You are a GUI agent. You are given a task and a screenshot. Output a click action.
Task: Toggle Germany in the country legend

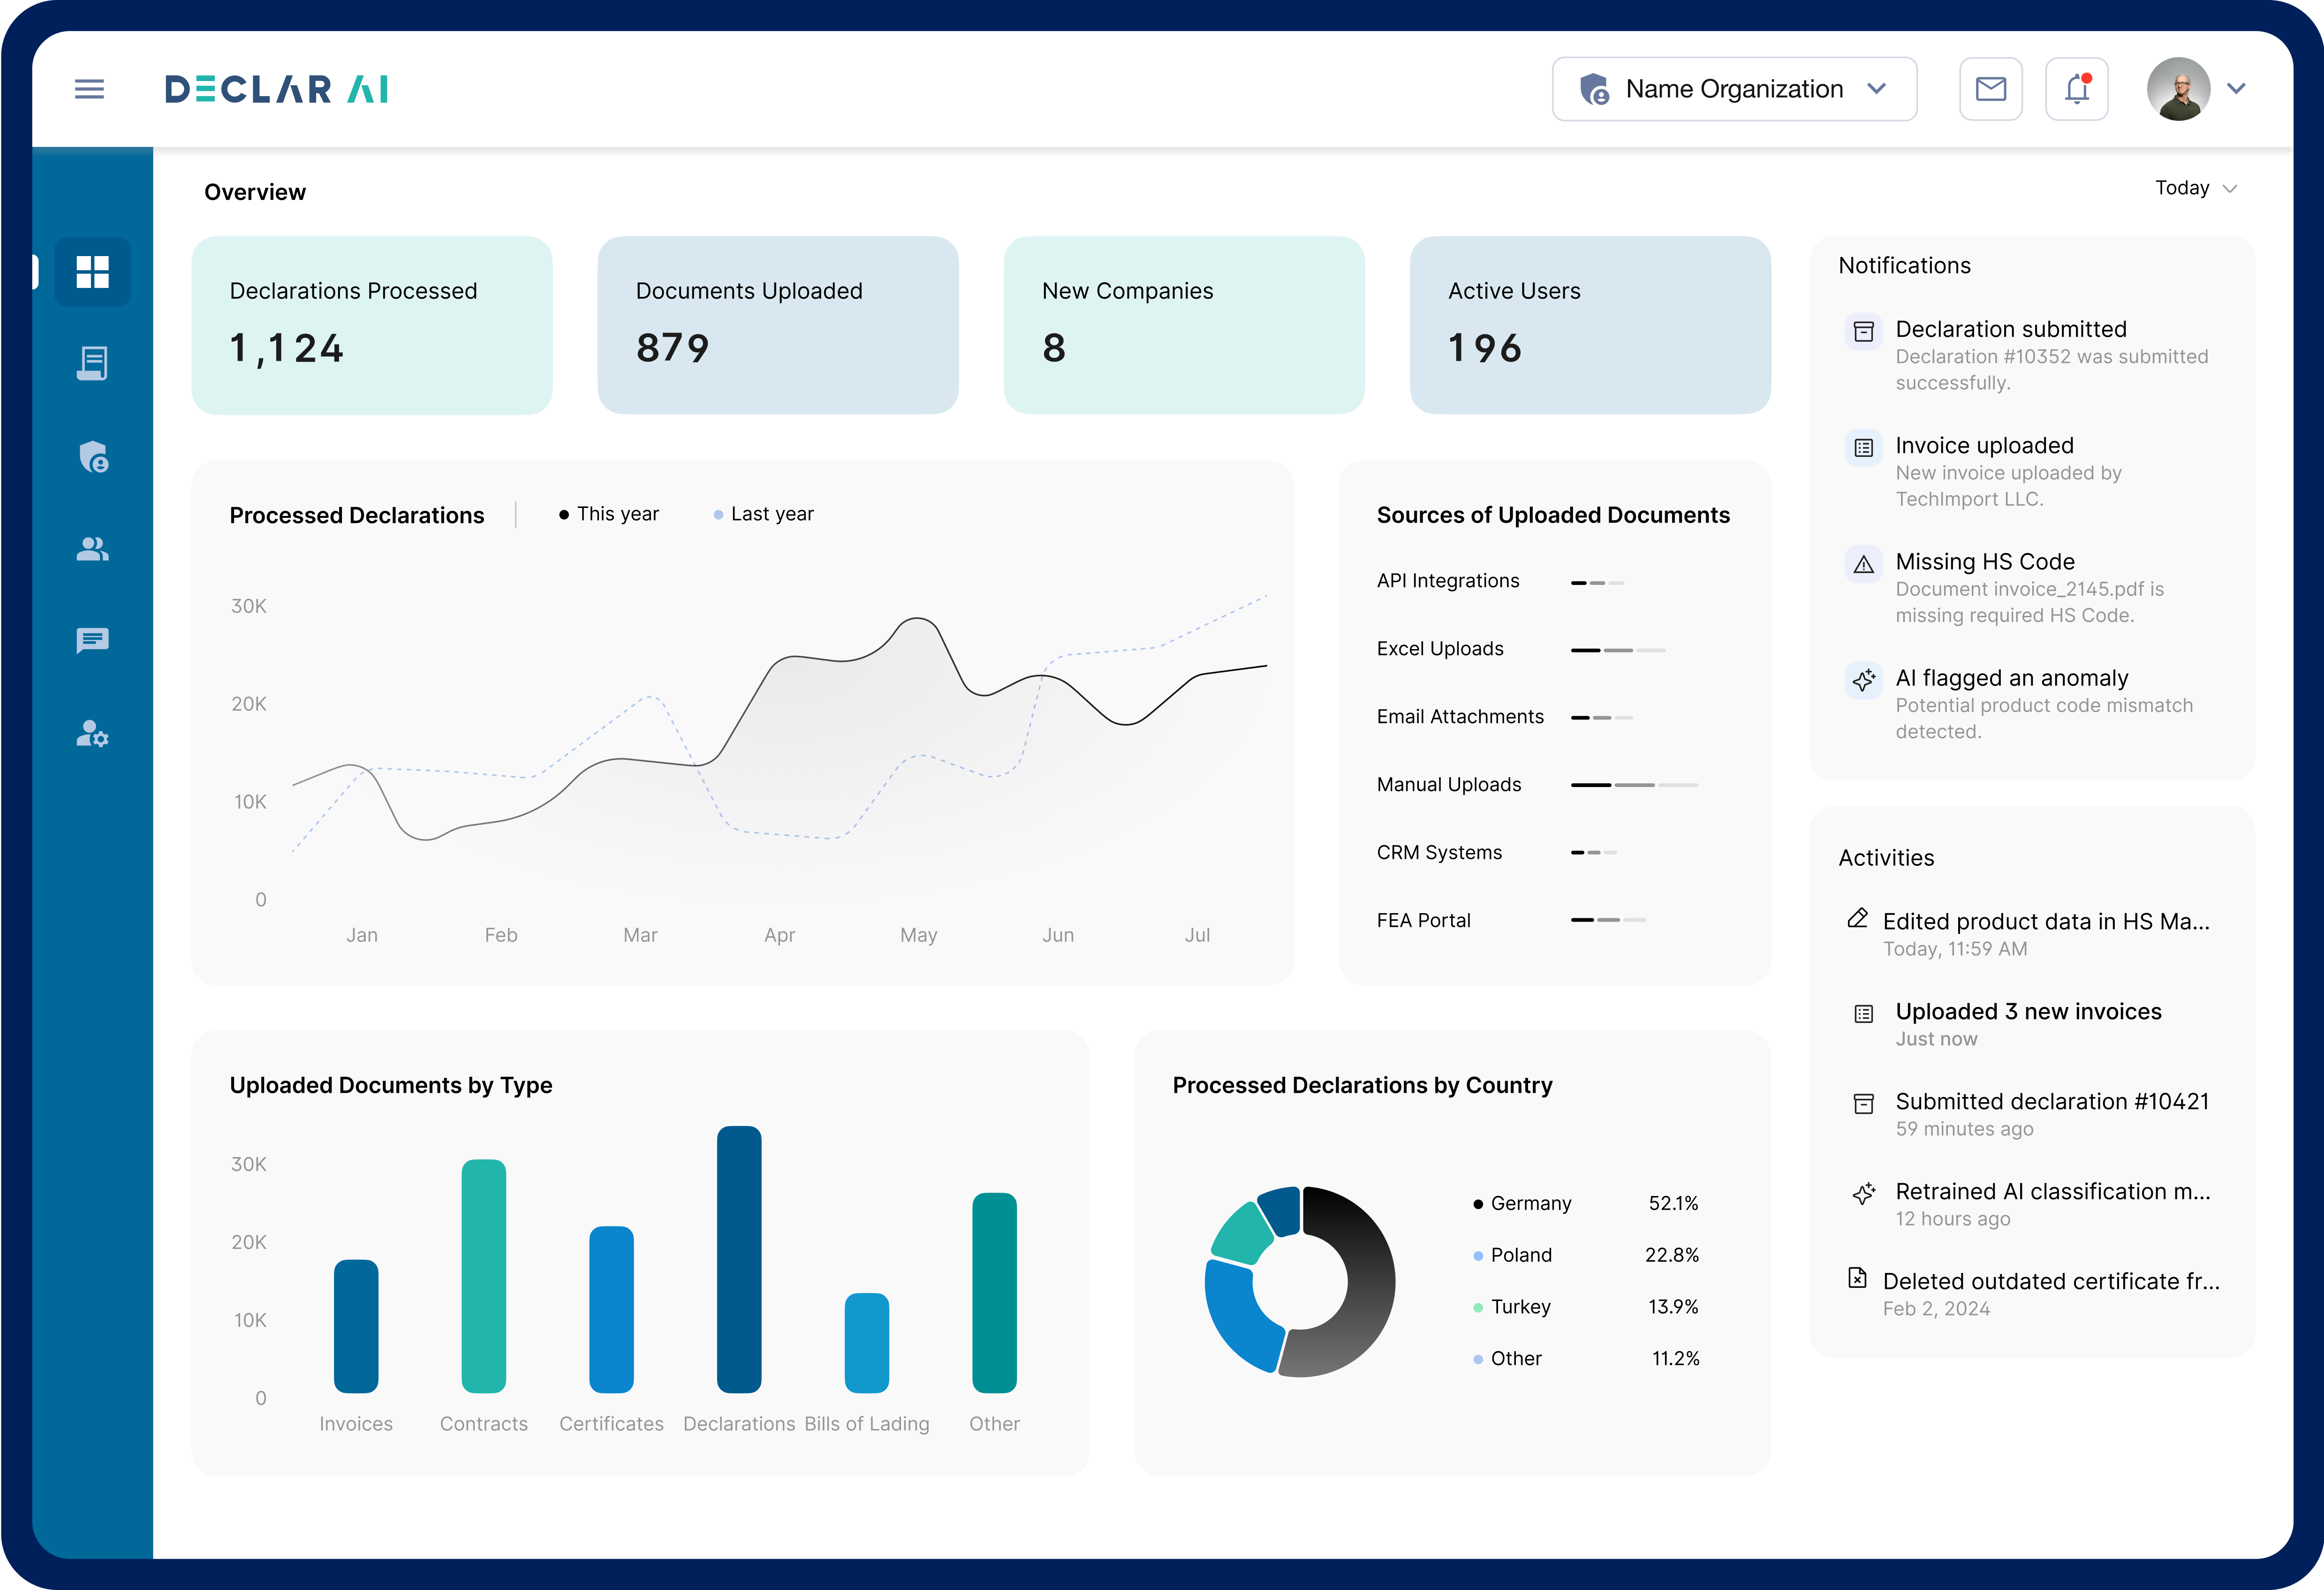click(x=1529, y=1203)
